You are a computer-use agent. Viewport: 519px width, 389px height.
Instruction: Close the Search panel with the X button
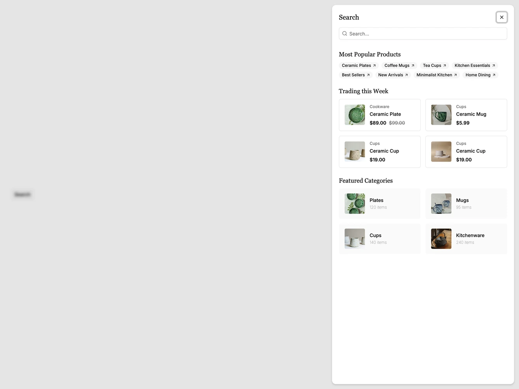click(502, 17)
